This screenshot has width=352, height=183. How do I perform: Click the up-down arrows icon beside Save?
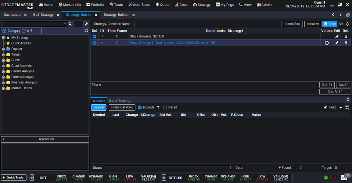pos(348,24)
